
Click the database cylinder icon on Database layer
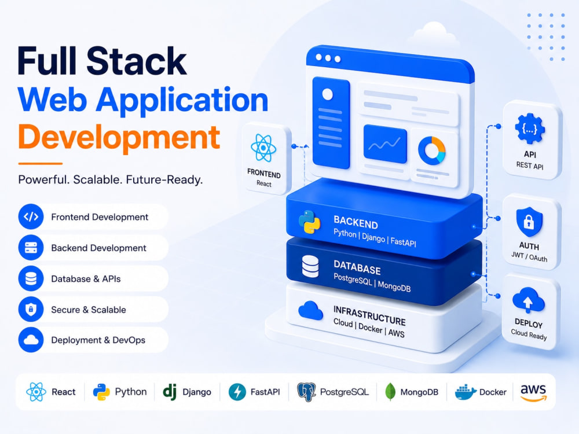tap(310, 266)
